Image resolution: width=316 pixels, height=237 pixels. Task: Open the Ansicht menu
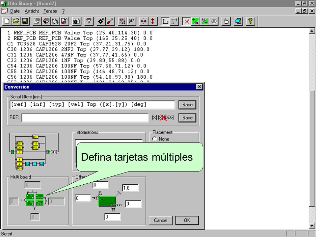click(32, 11)
